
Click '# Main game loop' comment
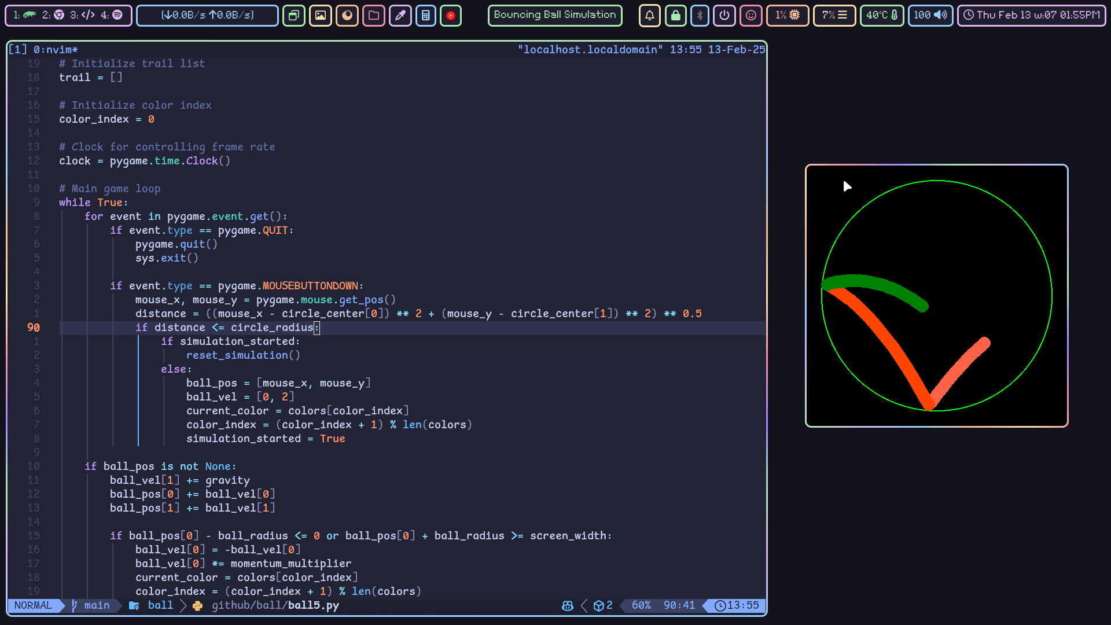(110, 189)
